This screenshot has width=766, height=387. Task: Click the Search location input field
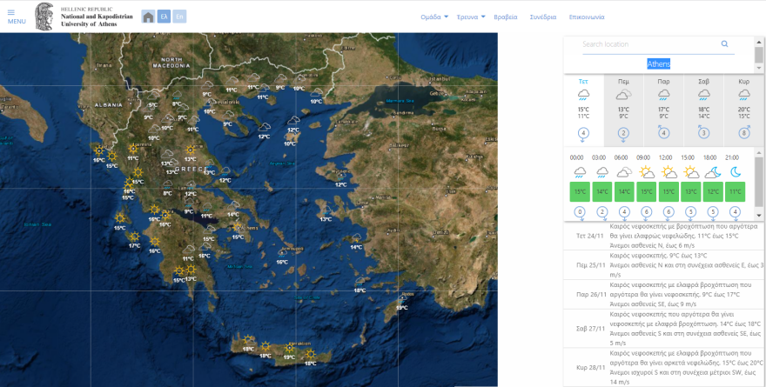[648, 44]
